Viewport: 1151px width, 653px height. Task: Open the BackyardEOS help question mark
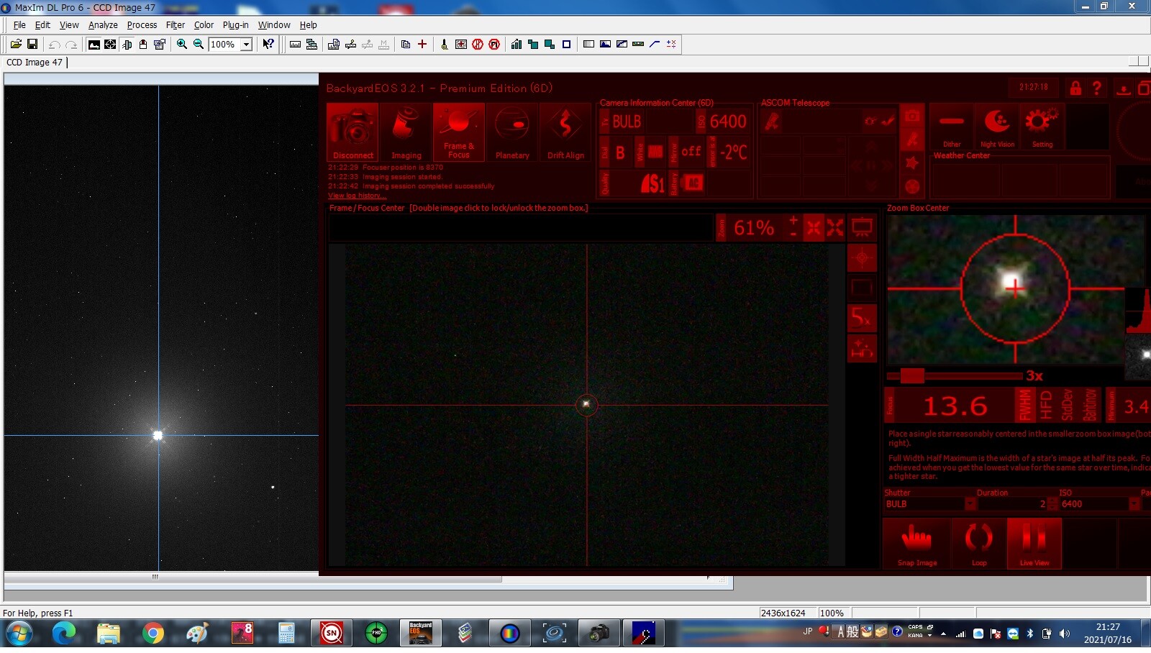tap(1097, 88)
